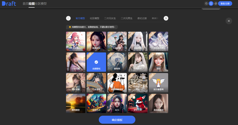Choose the 古风照片 white-veiled girl template
Viewport: 238px width, 125px height.
click(138, 62)
